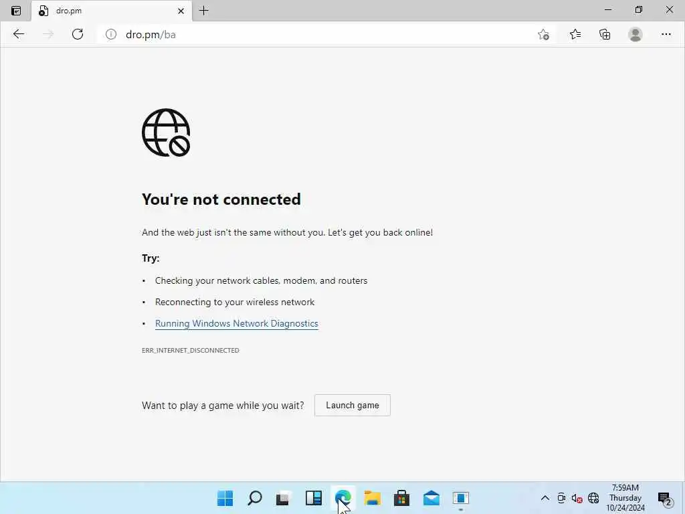685x514 pixels.
Task: Add this page to favorites star
Action: click(x=543, y=34)
